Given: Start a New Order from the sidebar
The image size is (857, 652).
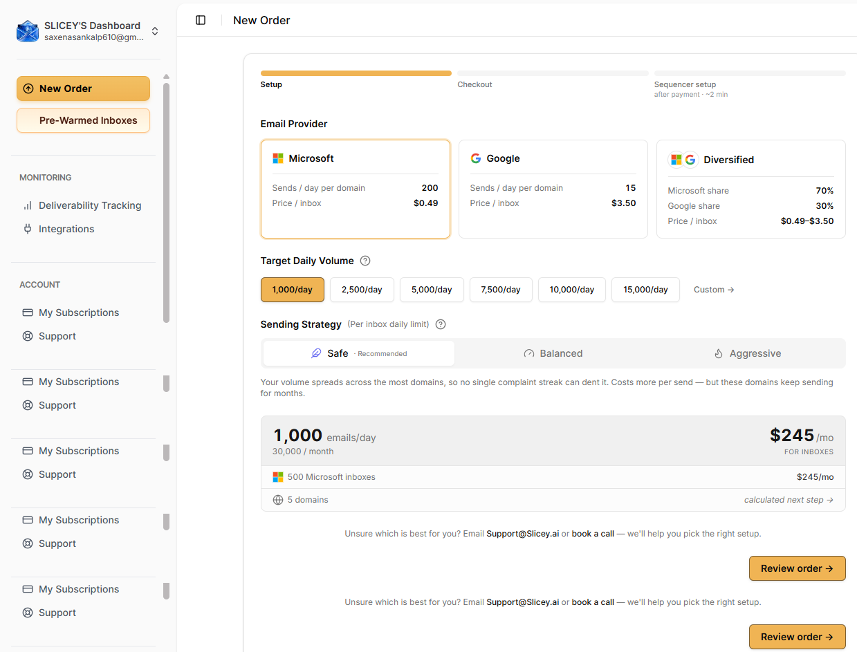Looking at the screenshot, I should pos(83,89).
